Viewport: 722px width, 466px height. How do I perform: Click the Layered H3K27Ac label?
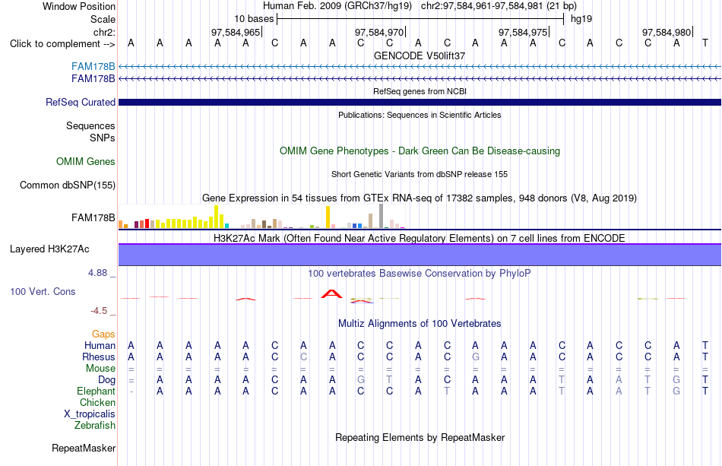coord(49,249)
